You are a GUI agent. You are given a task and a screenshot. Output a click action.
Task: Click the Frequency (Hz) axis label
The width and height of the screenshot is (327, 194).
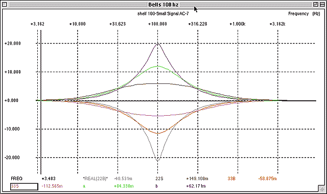304,14
